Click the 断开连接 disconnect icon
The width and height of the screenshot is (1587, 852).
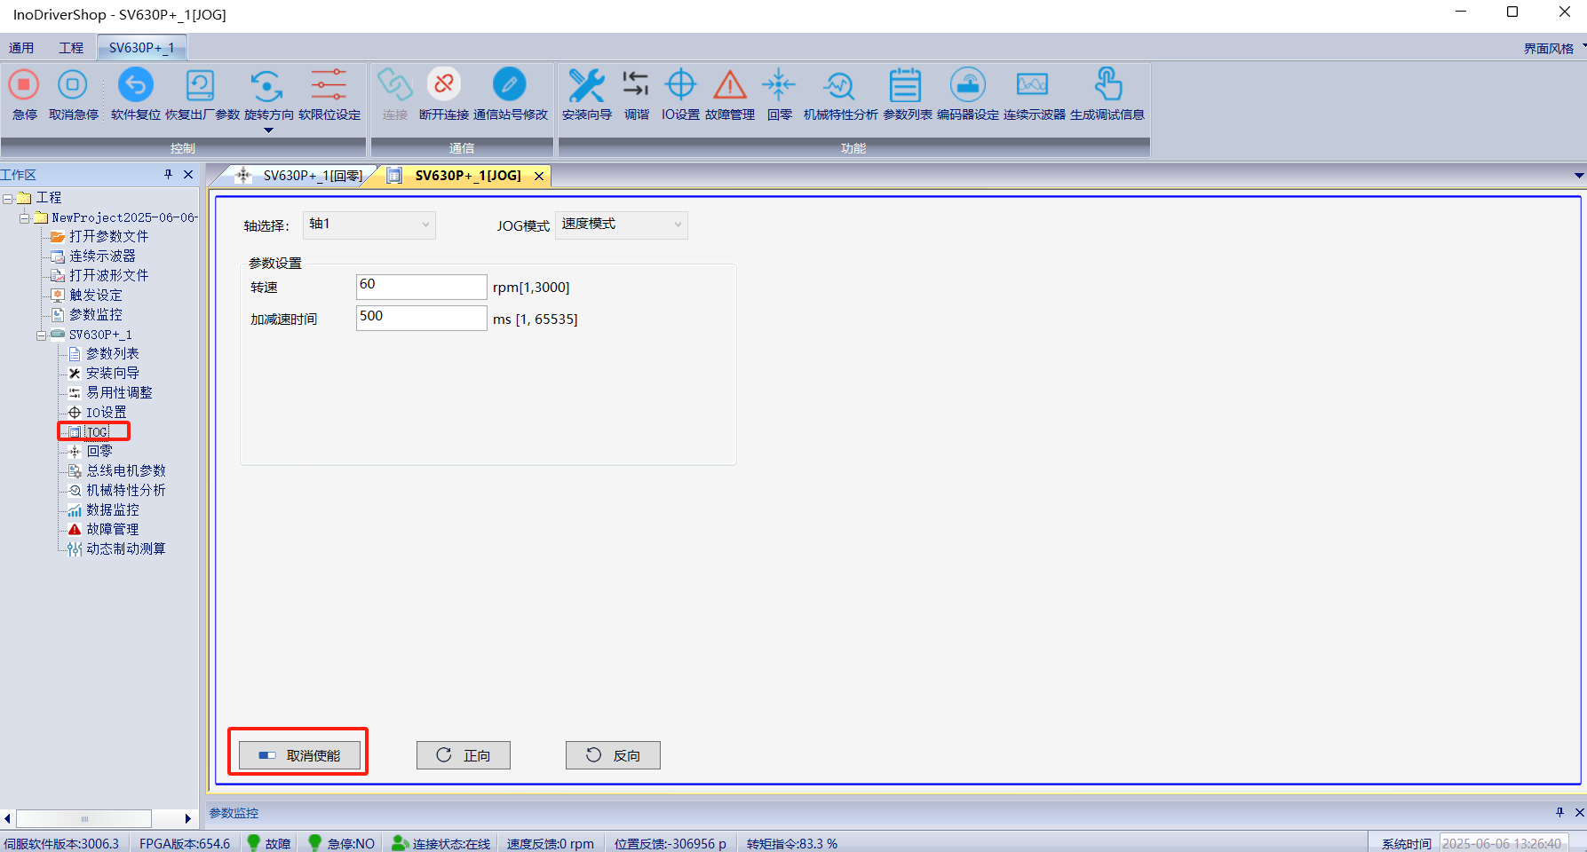pyautogui.click(x=443, y=86)
